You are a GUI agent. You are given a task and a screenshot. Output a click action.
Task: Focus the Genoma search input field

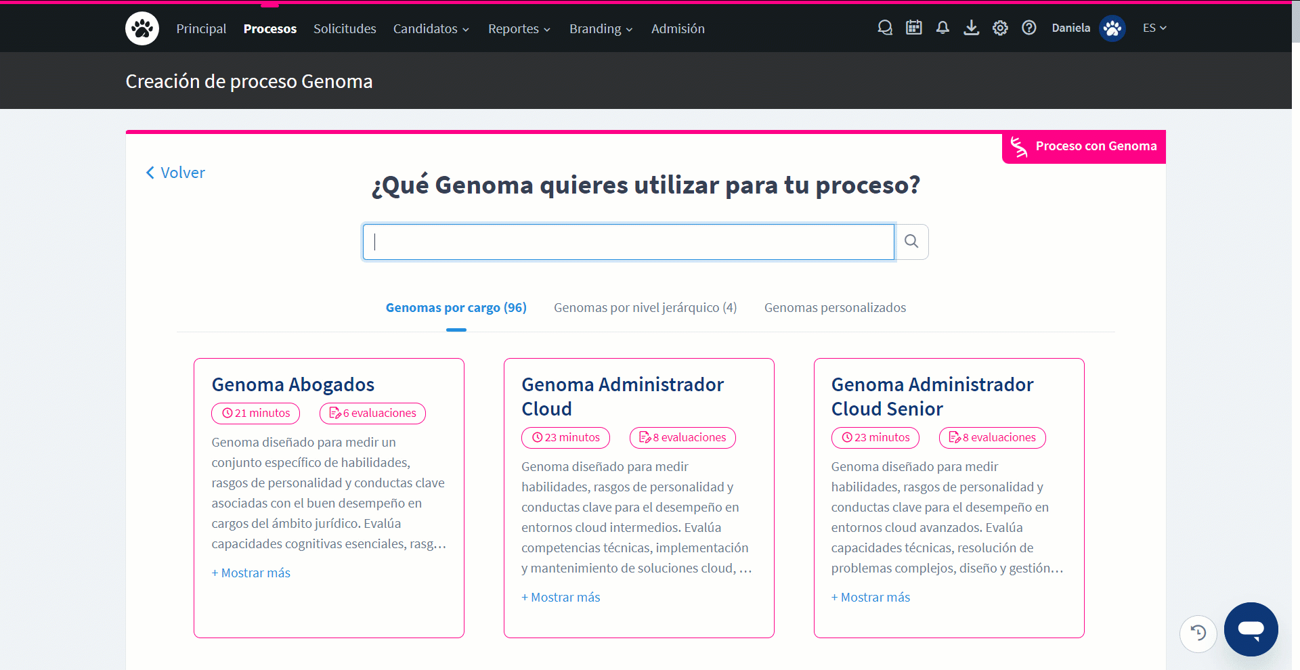[628, 242]
